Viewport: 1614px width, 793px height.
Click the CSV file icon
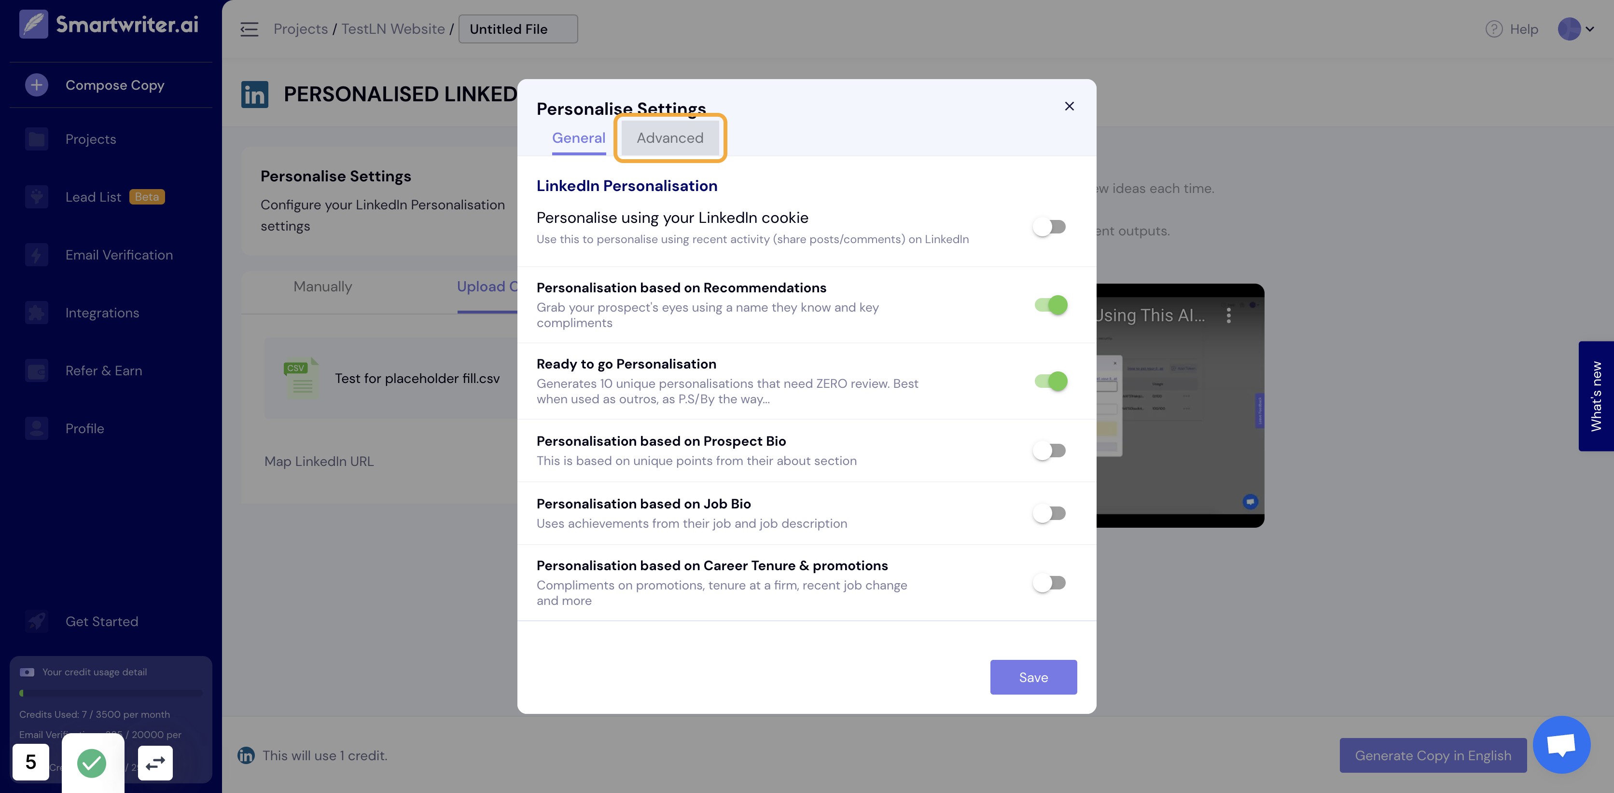(x=301, y=378)
